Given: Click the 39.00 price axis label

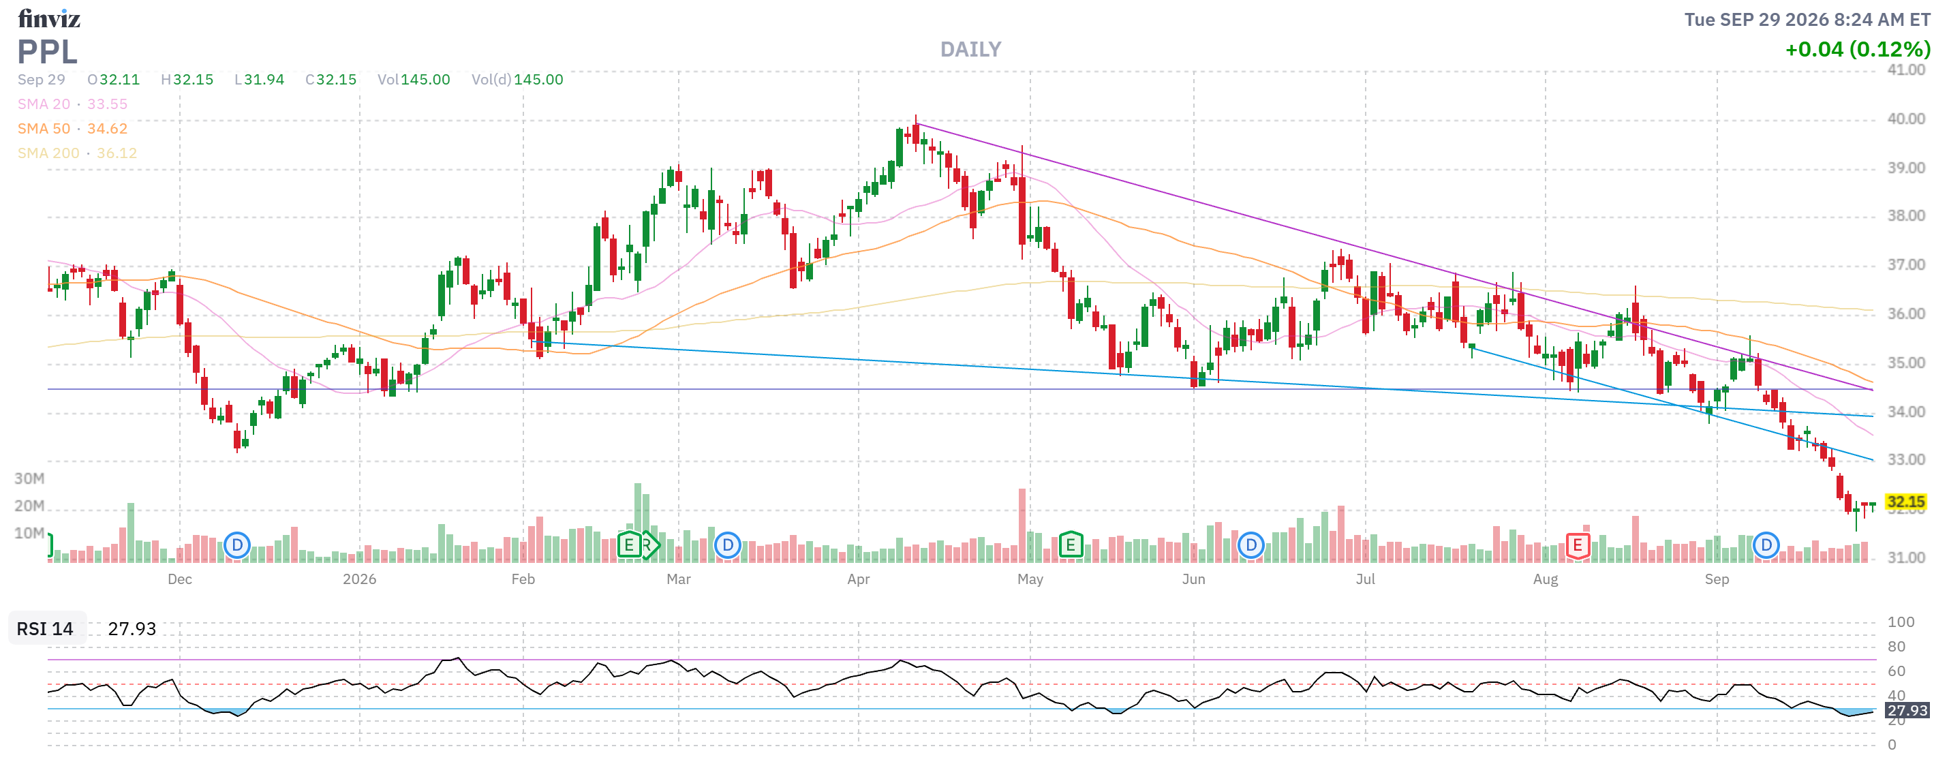Looking at the screenshot, I should 1906,168.
